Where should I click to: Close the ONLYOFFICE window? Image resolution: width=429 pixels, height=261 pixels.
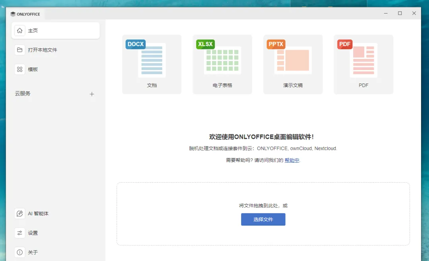[x=414, y=13]
